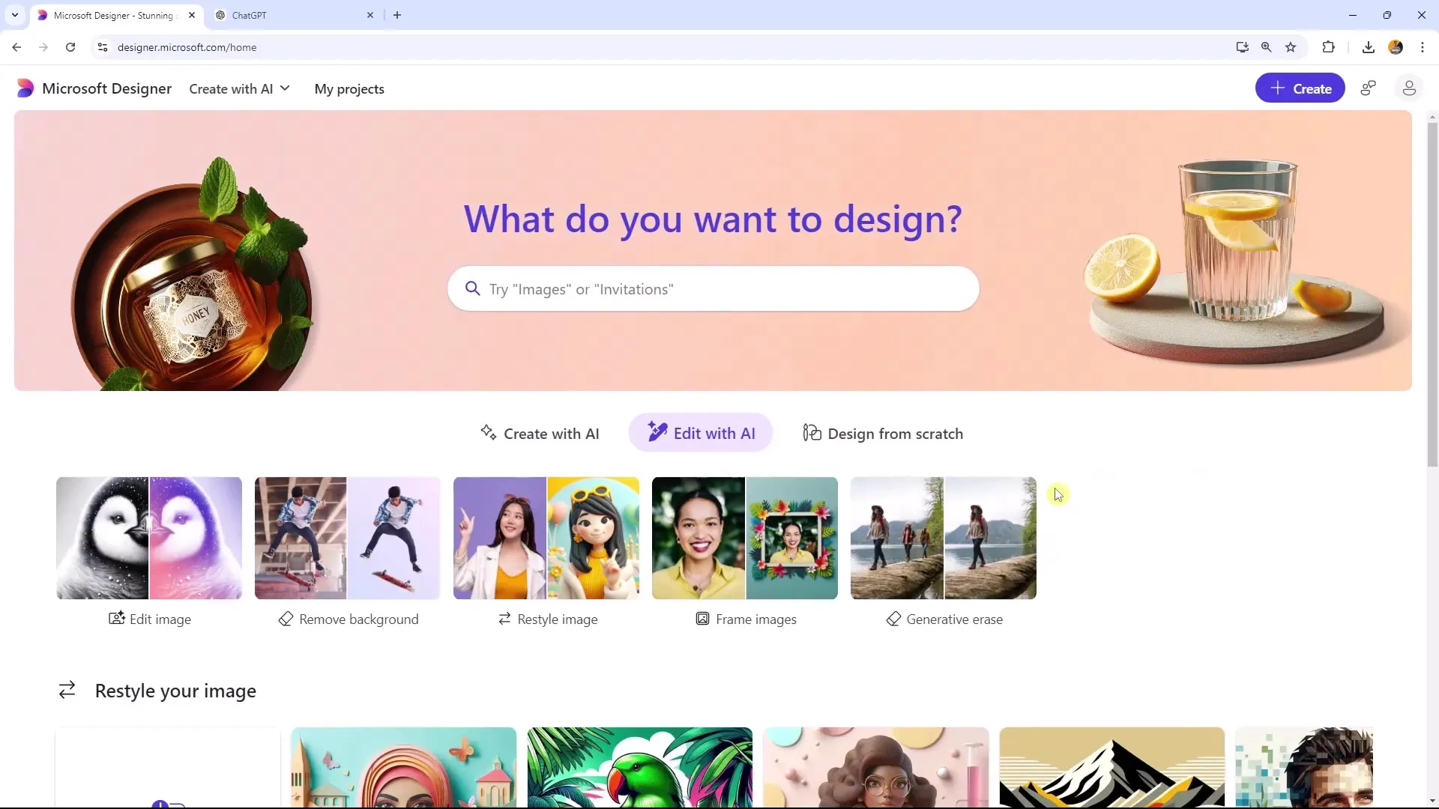Image resolution: width=1439 pixels, height=809 pixels.
Task: Toggle the user profile icon
Action: (1408, 88)
